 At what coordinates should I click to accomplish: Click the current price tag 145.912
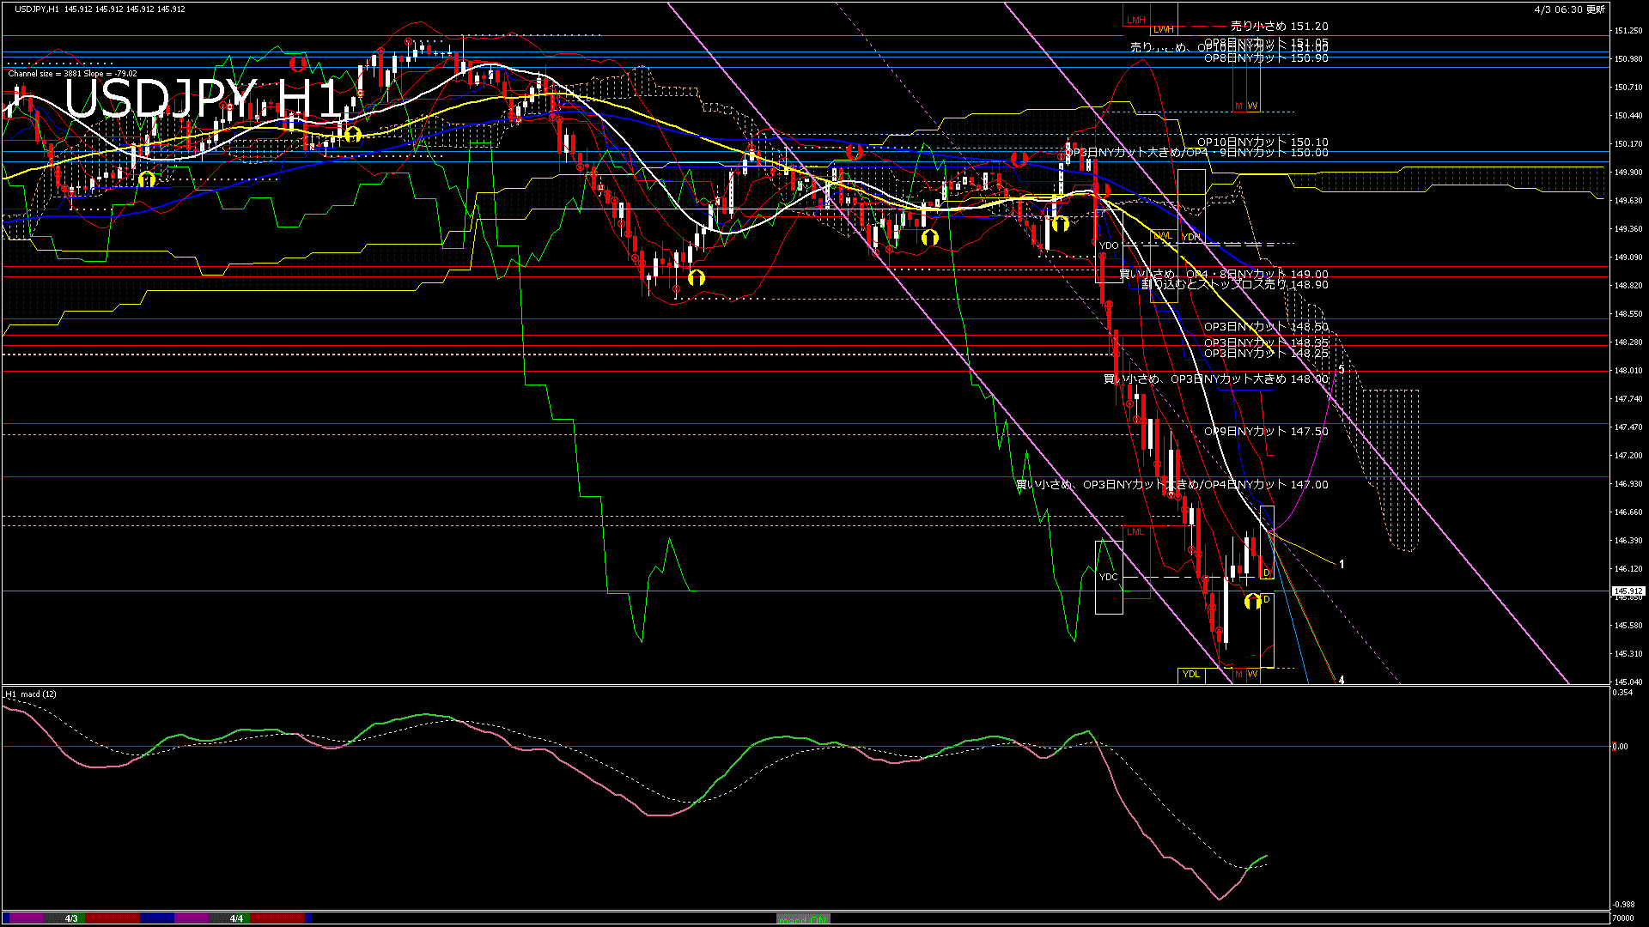[1628, 591]
